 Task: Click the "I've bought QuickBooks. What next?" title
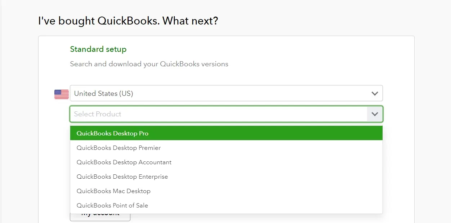(x=128, y=21)
